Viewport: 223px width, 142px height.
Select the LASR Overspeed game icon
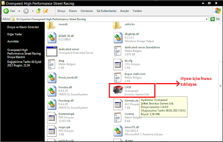tap(118, 90)
